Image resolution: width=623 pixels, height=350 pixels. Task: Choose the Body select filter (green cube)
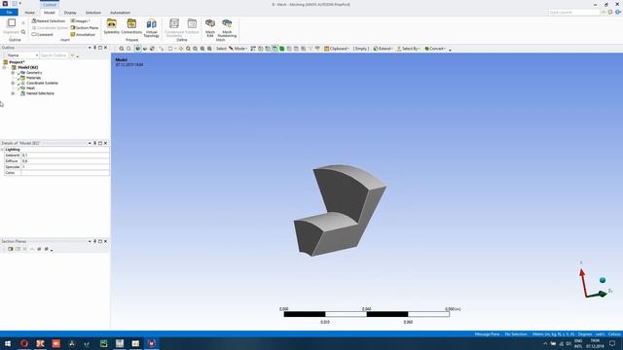(x=282, y=49)
